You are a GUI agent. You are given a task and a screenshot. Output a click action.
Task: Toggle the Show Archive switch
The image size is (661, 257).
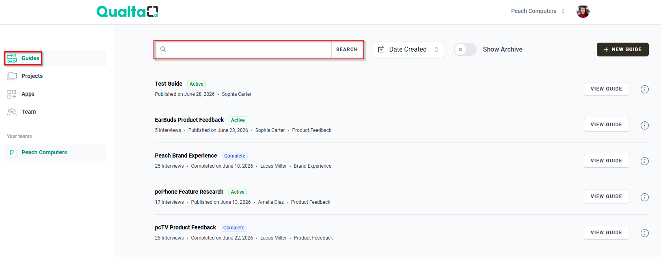point(465,50)
